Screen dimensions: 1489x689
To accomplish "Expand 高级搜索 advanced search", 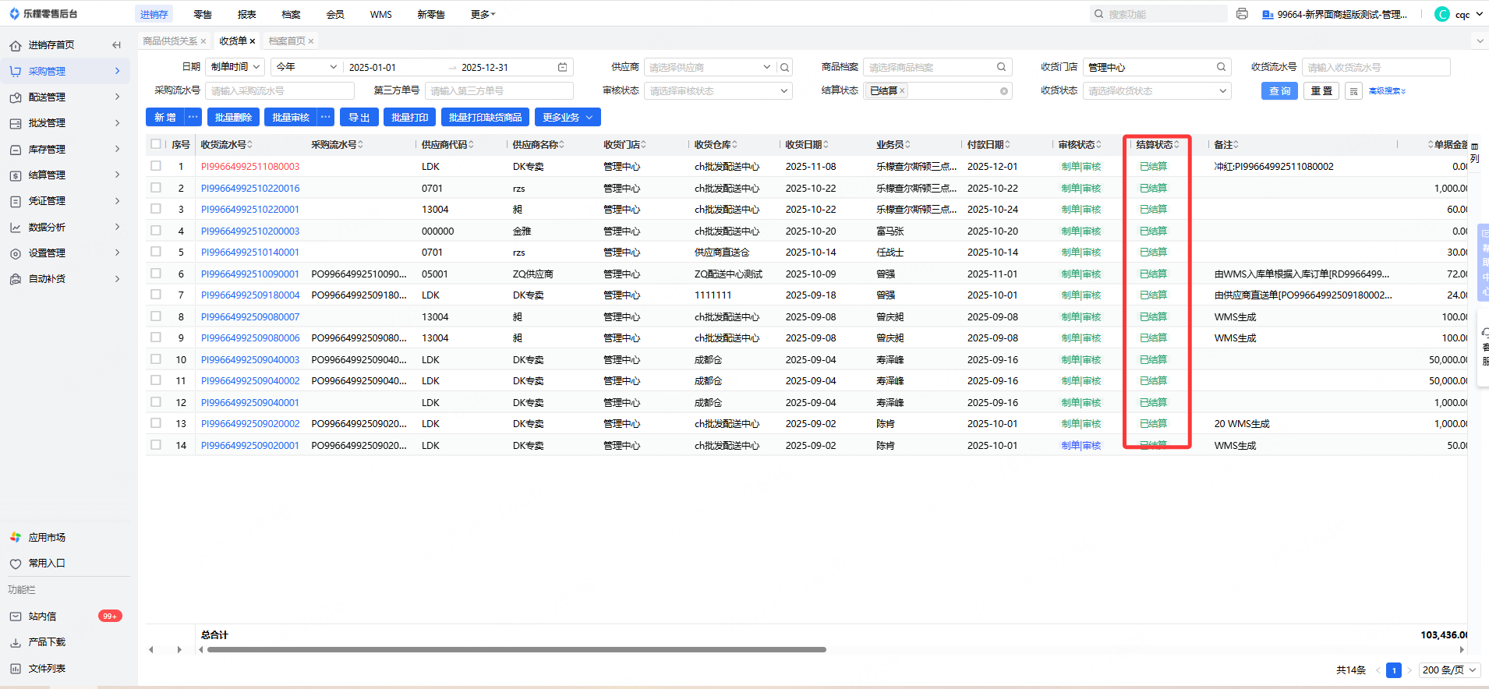I will [x=1387, y=91].
